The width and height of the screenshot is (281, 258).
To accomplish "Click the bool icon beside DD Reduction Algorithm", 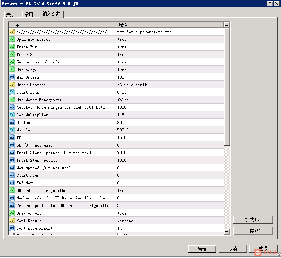I will (12, 190).
